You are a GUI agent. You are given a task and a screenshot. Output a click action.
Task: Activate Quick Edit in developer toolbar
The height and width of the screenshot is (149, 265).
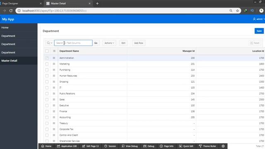point(186,146)
